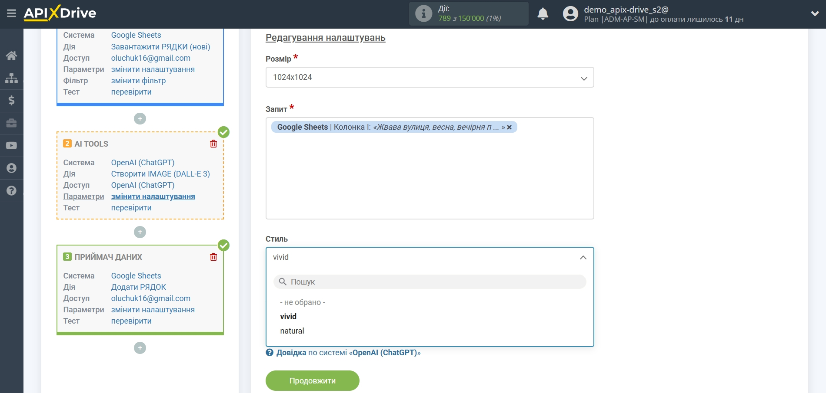Click перевірити in ПРИЙМАЧ ДАНИХ block
This screenshot has height=393, width=826.
click(x=131, y=321)
